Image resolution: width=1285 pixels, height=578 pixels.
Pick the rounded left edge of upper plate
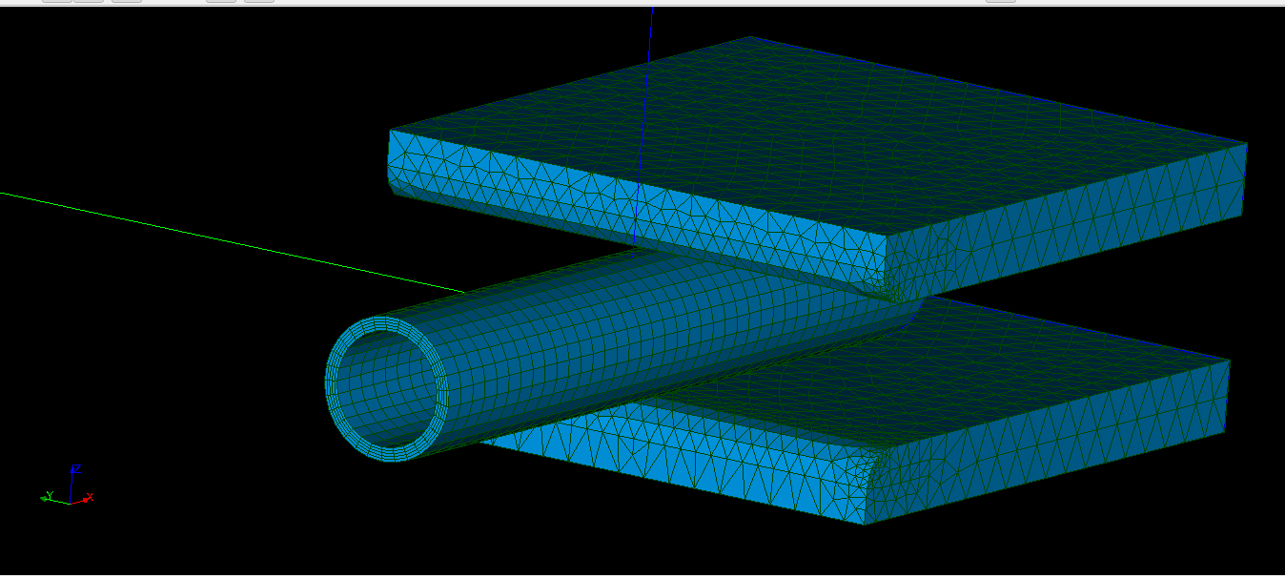(x=393, y=178)
